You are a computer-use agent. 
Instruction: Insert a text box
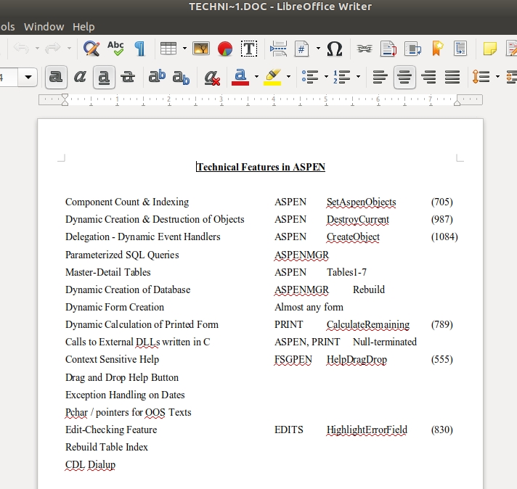pos(249,49)
